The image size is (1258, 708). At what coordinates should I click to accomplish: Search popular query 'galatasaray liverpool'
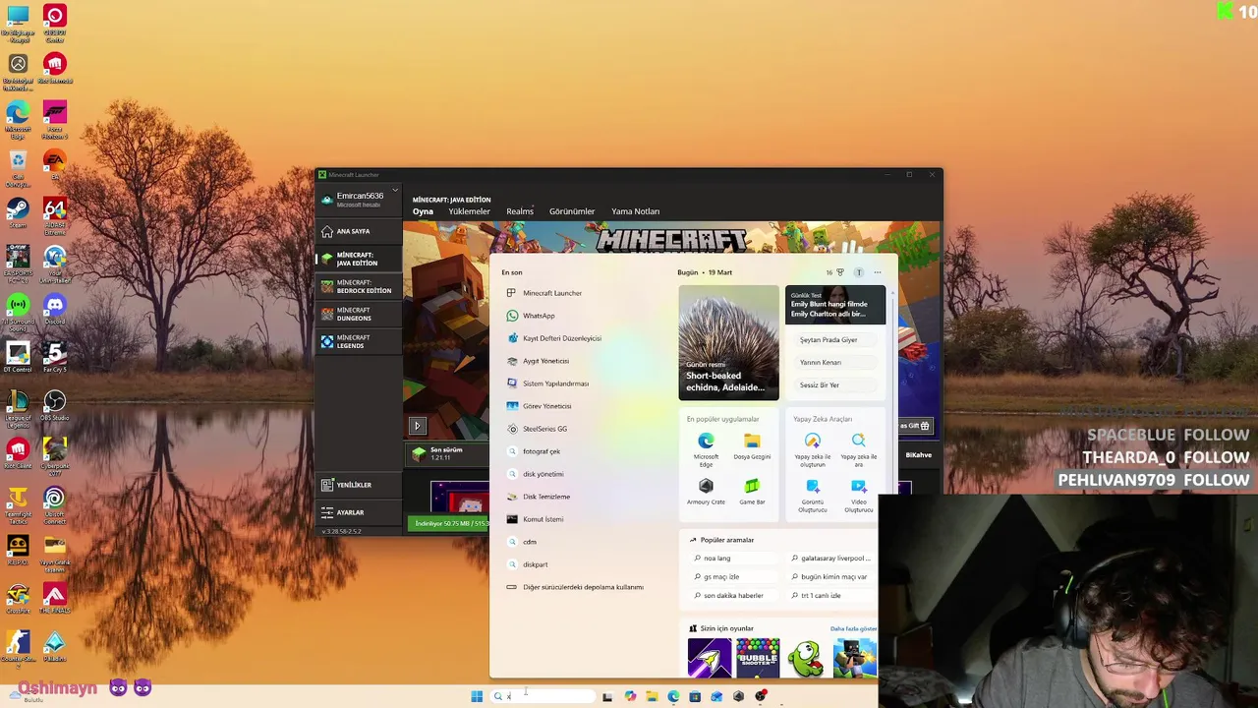[831, 559]
